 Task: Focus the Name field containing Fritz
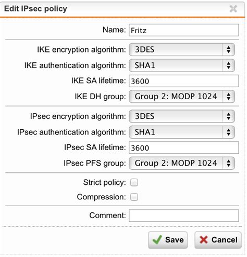pyautogui.click(x=184, y=30)
